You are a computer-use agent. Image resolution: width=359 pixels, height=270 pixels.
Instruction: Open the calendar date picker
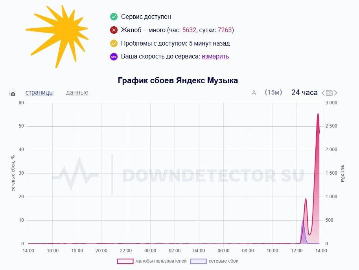tap(330, 93)
